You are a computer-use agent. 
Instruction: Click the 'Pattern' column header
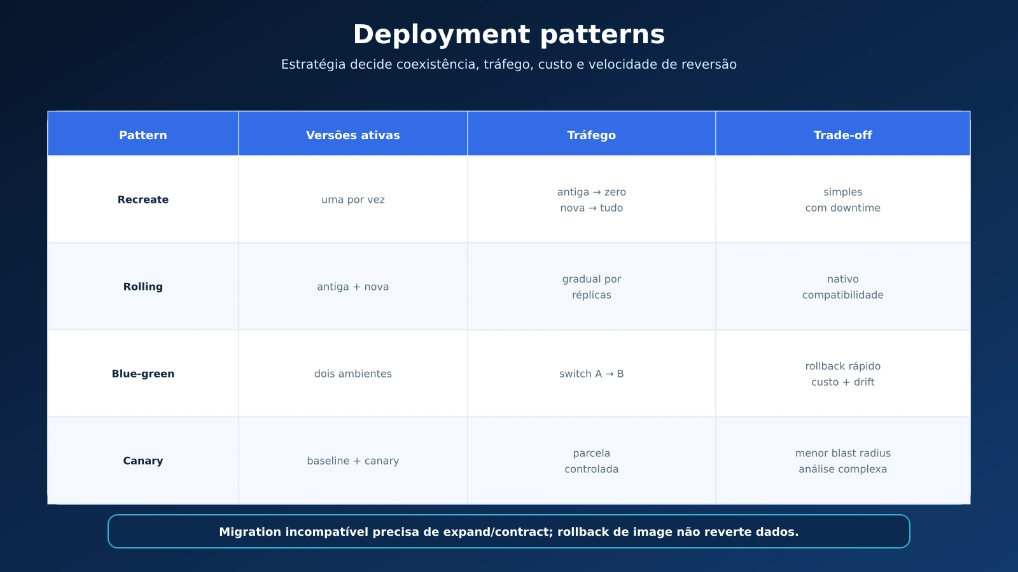pyautogui.click(x=143, y=135)
